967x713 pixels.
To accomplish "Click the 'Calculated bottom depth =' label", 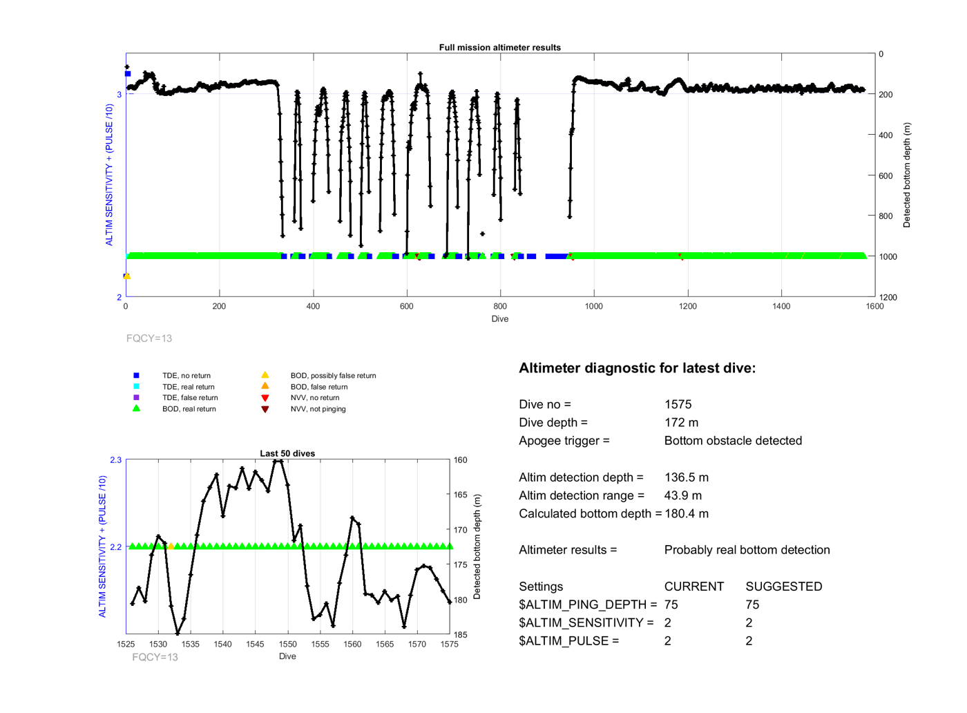I will point(591,514).
